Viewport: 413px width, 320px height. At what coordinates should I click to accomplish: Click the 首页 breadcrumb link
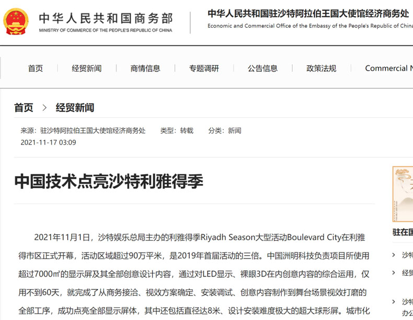click(24, 108)
